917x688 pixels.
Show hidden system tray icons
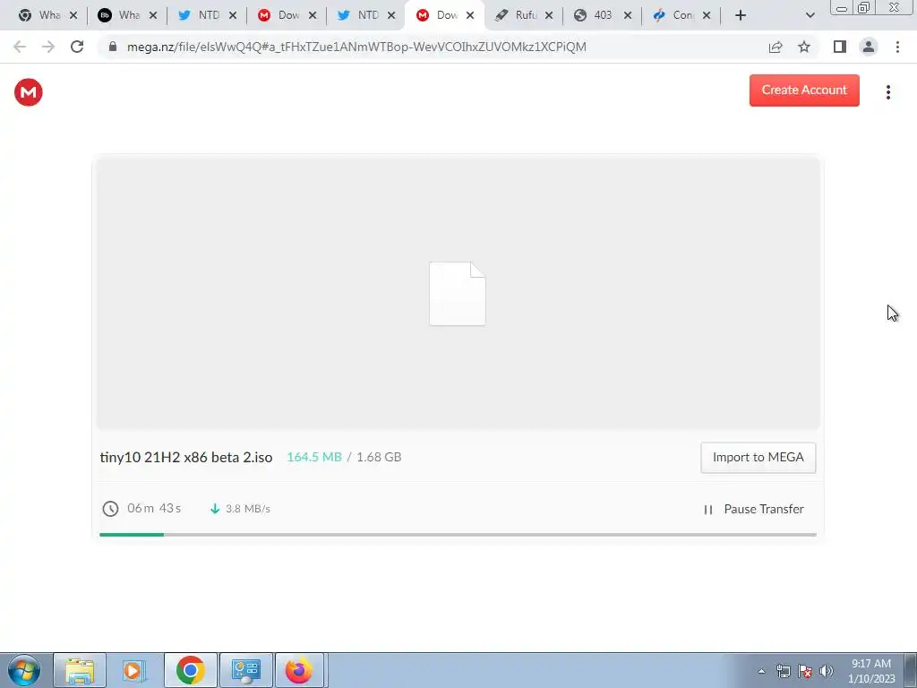click(x=761, y=671)
